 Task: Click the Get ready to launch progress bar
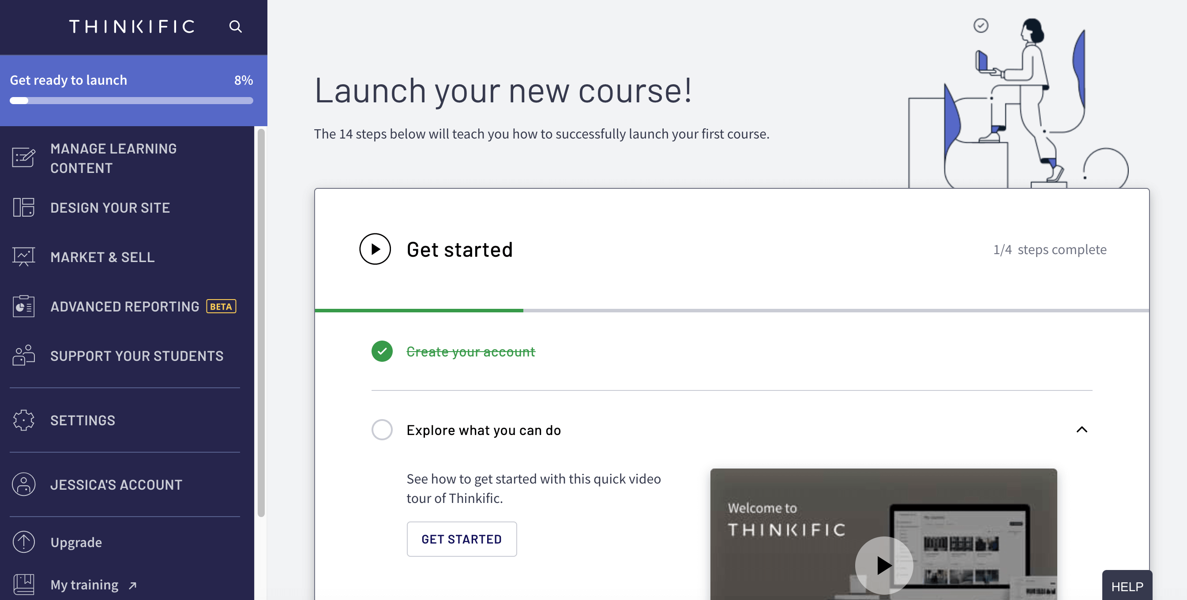[131, 101]
